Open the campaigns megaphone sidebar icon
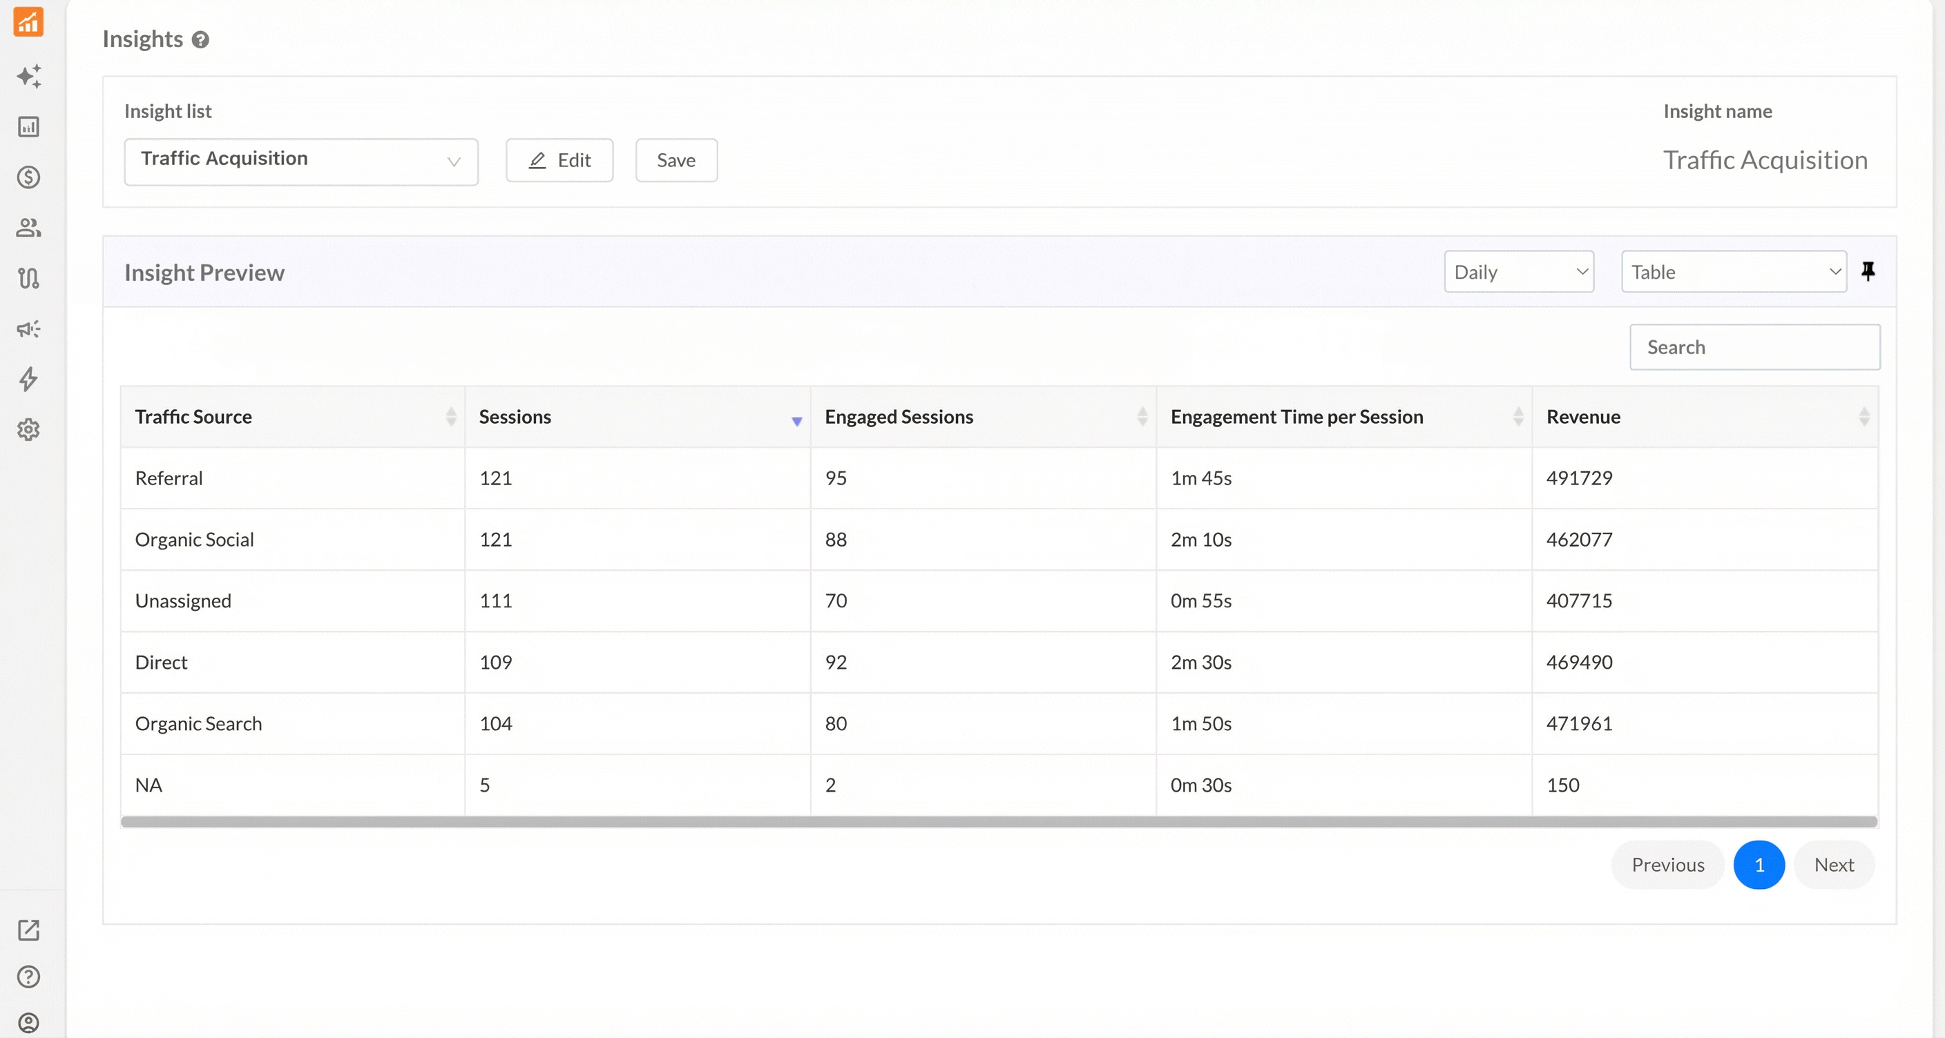Image resolution: width=1945 pixels, height=1038 pixels. pyautogui.click(x=29, y=329)
